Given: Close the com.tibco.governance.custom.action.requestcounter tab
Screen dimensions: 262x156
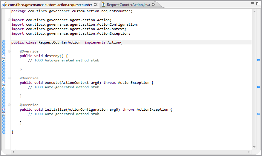Looking at the screenshot, I should (96, 4).
